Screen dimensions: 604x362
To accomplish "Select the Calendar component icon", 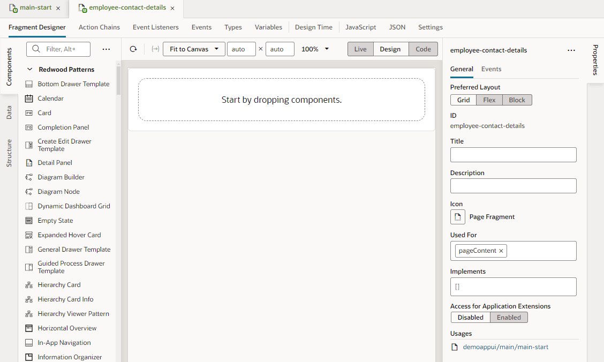I will (28, 98).
